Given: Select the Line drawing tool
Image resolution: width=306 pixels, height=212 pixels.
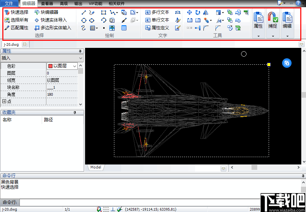Looking at the screenshot, I should pos(84,12).
